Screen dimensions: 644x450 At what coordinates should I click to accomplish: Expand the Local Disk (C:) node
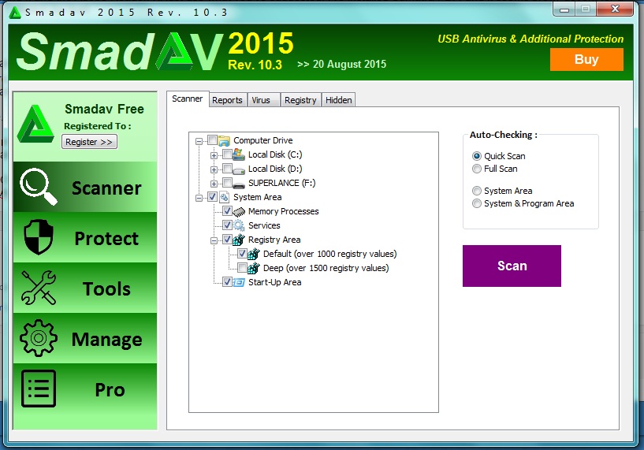214,155
